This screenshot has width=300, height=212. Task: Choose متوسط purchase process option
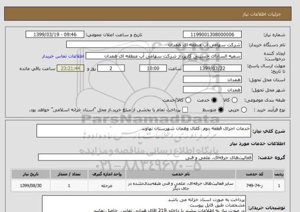(x=221, y=110)
